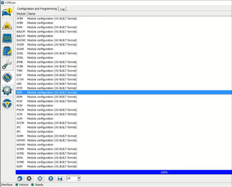Screen dimensions: 232x187
Task: Select RTM Module configuration row
Action: click(x=124, y=88)
